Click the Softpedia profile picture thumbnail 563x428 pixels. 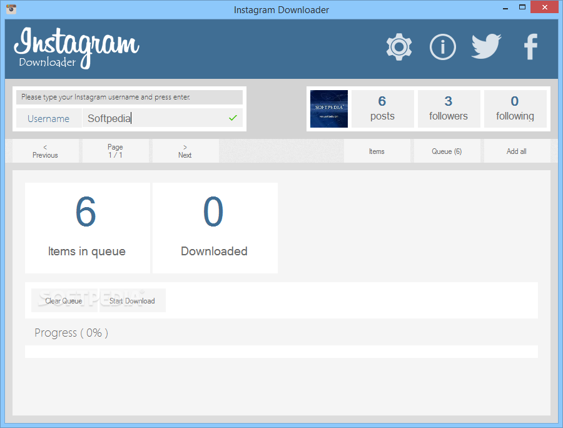[x=329, y=109]
